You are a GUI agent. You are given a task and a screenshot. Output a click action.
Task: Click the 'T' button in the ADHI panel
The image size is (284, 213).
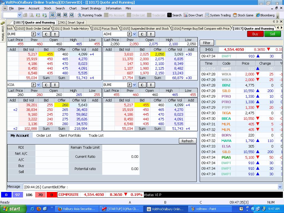coord(151,34)
